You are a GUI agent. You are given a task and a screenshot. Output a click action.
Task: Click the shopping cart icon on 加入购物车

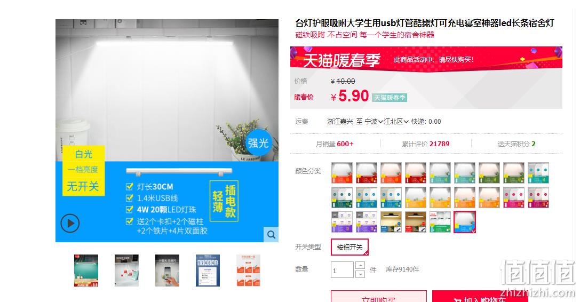457,300
